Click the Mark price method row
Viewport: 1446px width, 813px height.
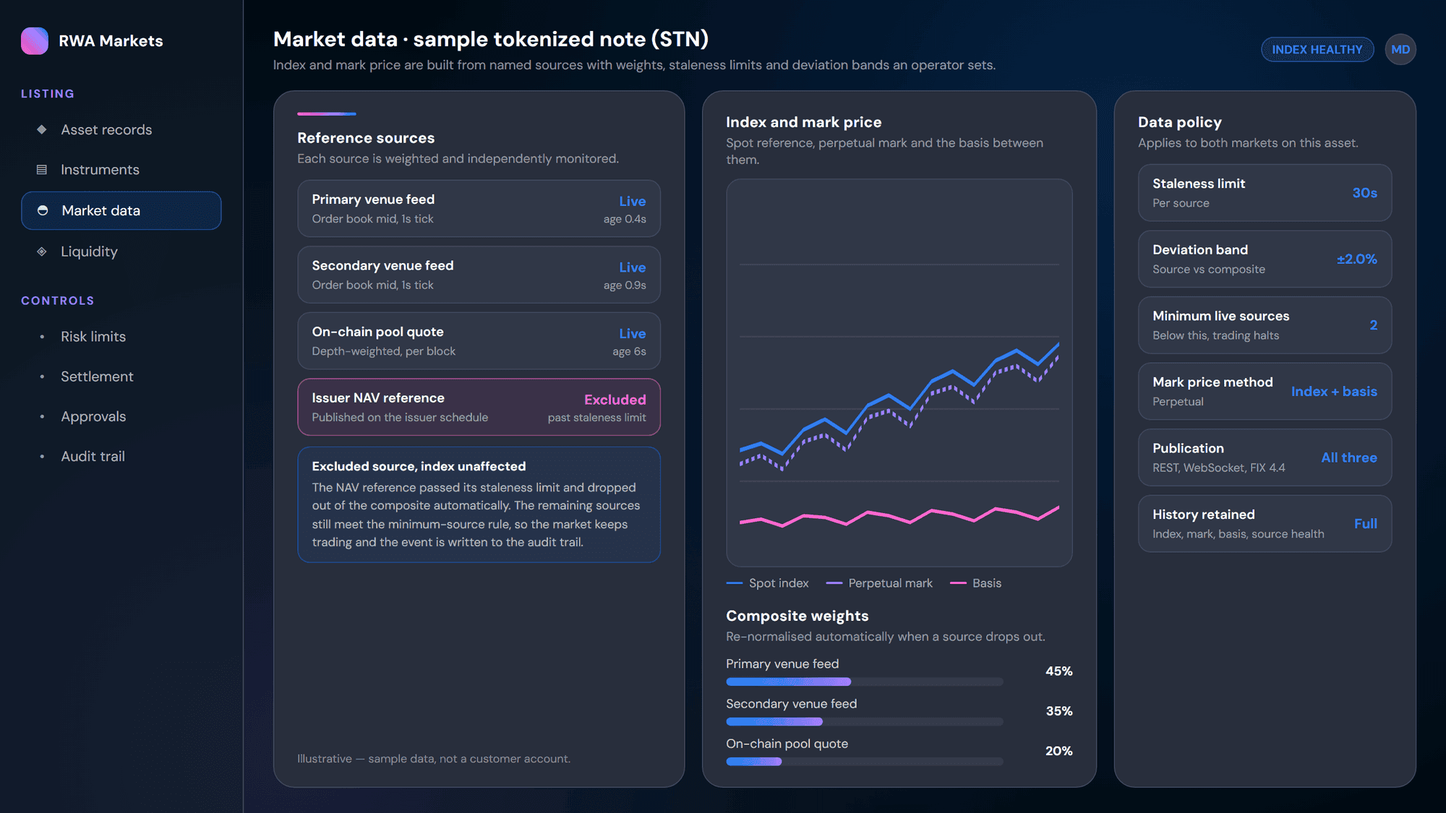tap(1265, 391)
